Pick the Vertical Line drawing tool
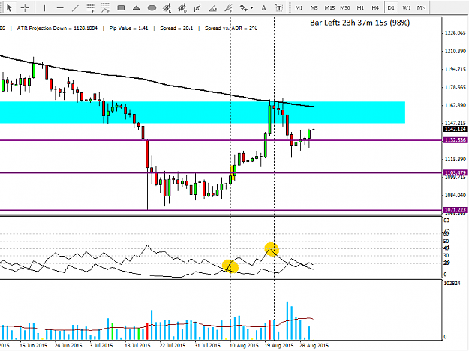The width and height of the screenshot is (469, 351). pyautogui.click(x=44, y=7)
